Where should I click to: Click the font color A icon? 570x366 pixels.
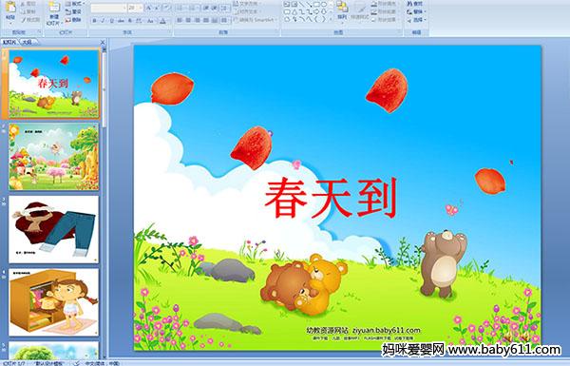pyautogui.click(x=162, y=21)
